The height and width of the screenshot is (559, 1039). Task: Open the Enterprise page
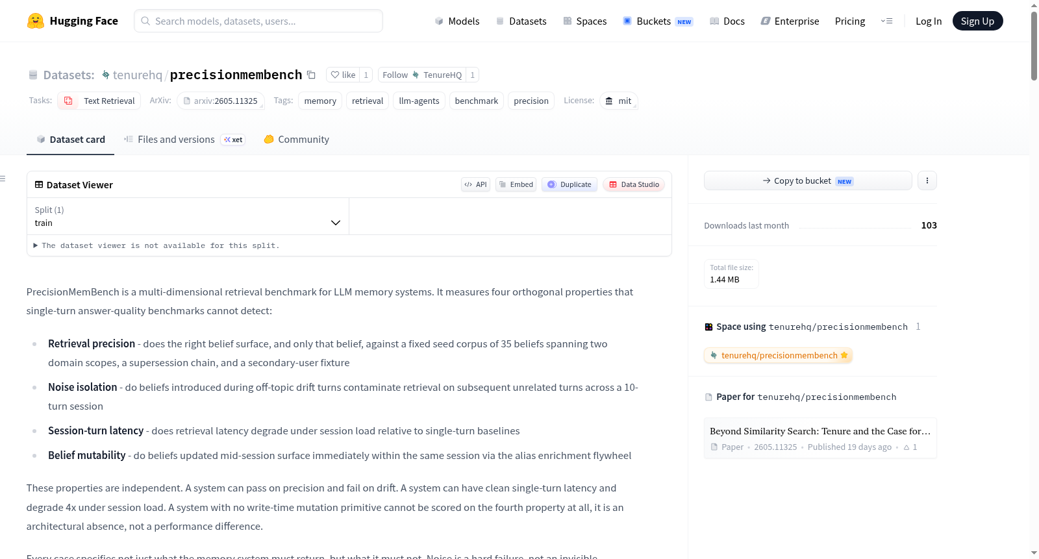[x=790, y=21]
